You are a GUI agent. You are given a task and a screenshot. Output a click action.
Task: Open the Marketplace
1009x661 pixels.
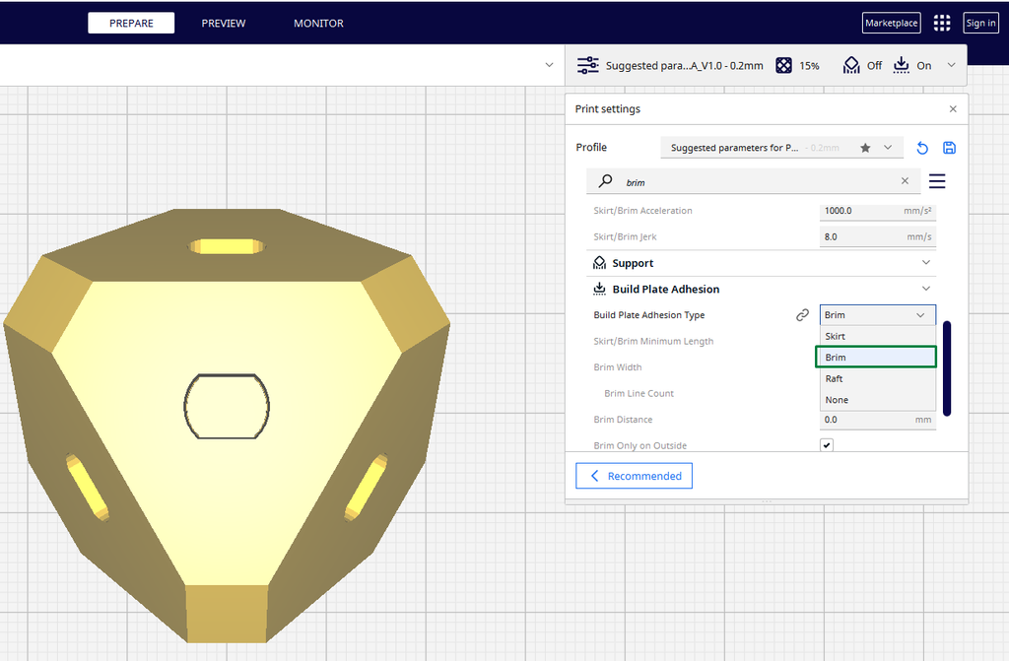click(x=891, y=22)
